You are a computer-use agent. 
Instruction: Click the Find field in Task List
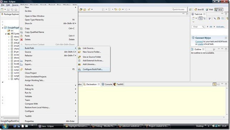(197, 27)
